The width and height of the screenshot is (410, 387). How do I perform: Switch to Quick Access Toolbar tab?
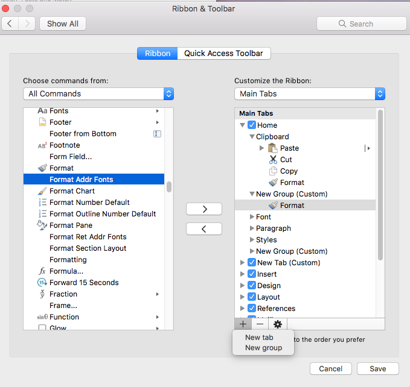pyautogui.click(x=223, y=53)
